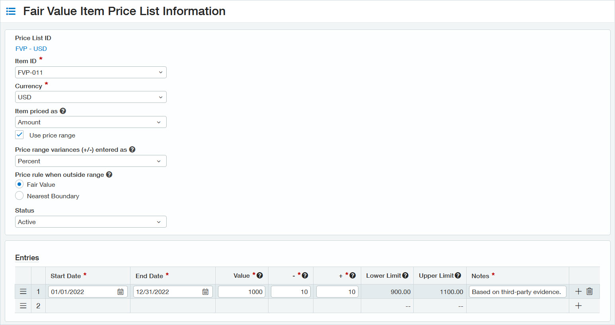
Task: Select the Fair Value radio button
Action: [19, 184]
